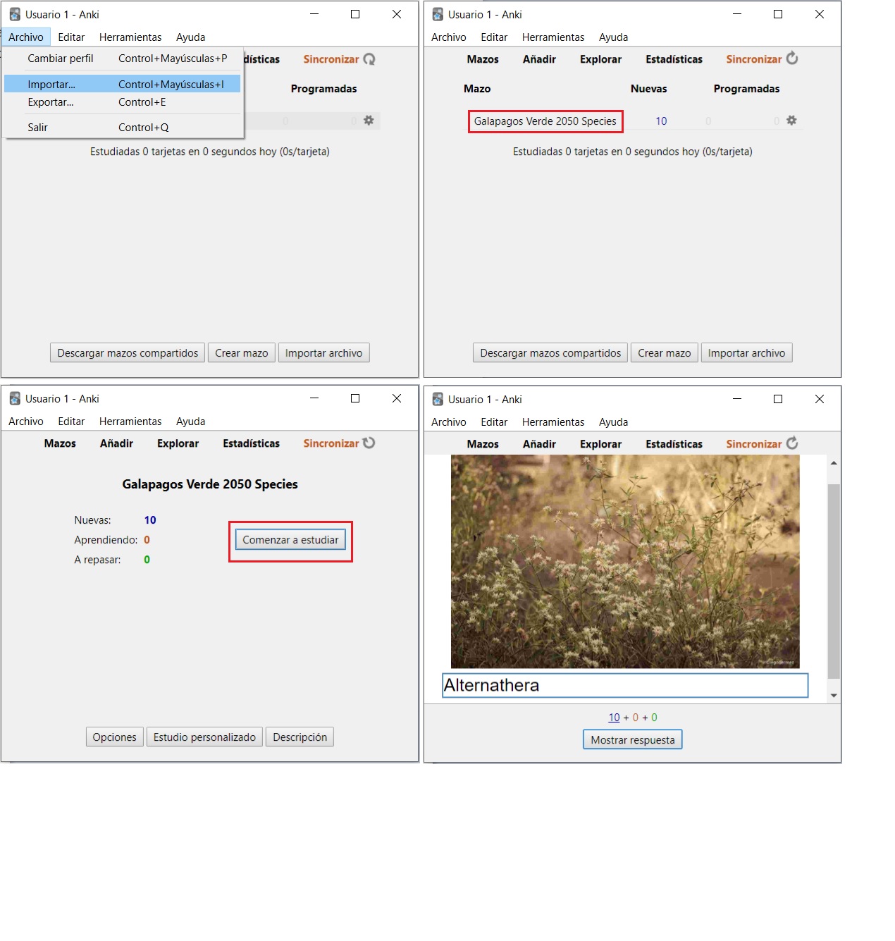The height and width of the screenshot is (941, 895).
Task: Open Estudio personalizado
Action: [204, 737]
